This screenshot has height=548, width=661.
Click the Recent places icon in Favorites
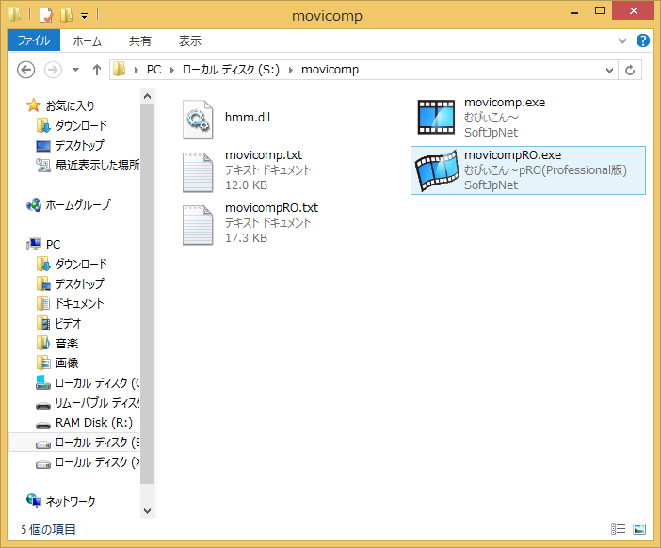click(x=43, y=165)
